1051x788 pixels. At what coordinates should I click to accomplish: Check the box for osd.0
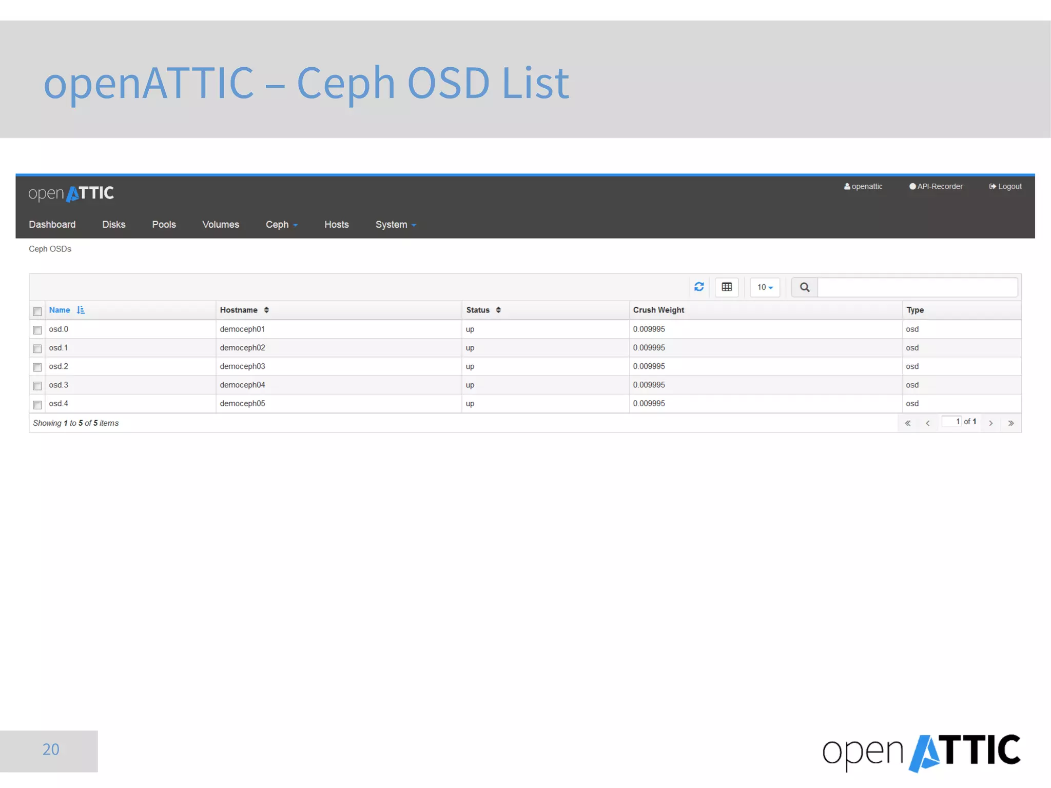(37, 330)
